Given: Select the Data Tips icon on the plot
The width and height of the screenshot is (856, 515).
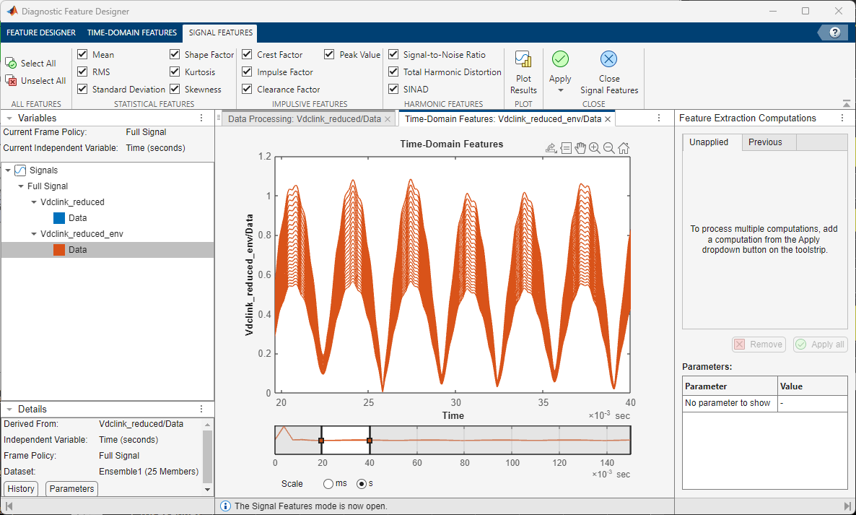Looking at the screenshot, I should click(x=566, y=148).
